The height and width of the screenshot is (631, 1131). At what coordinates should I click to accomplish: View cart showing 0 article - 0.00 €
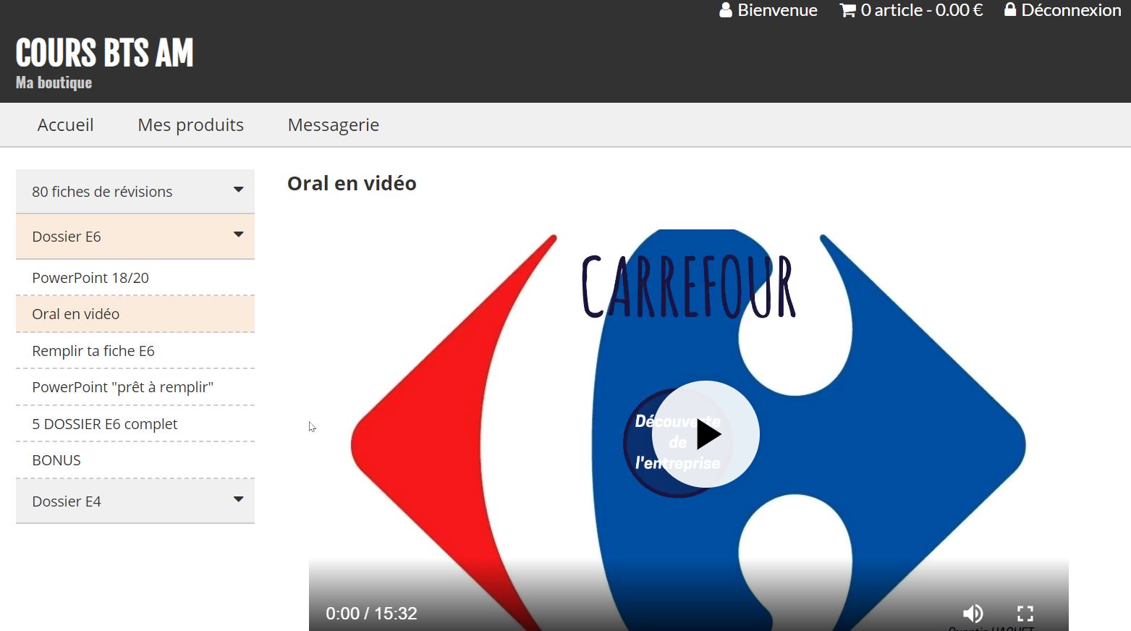921,10
